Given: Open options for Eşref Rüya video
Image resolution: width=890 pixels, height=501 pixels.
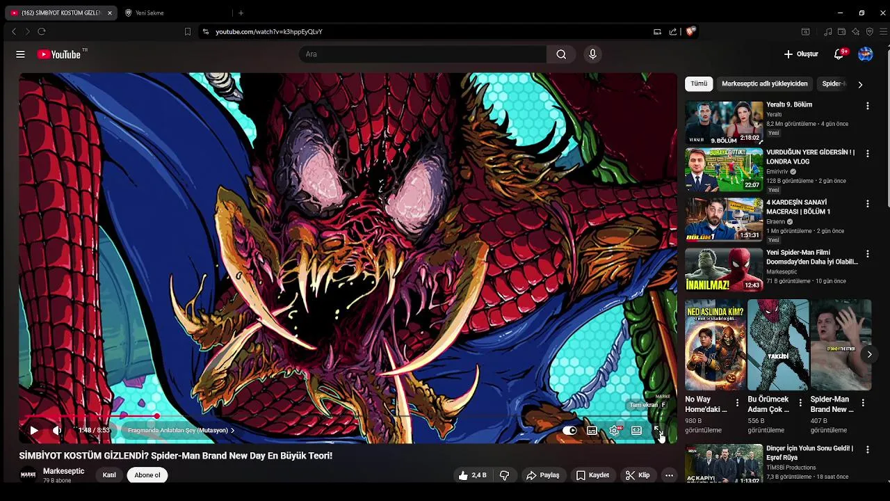Looking at the screenshot, I should [x=867, y=450].
